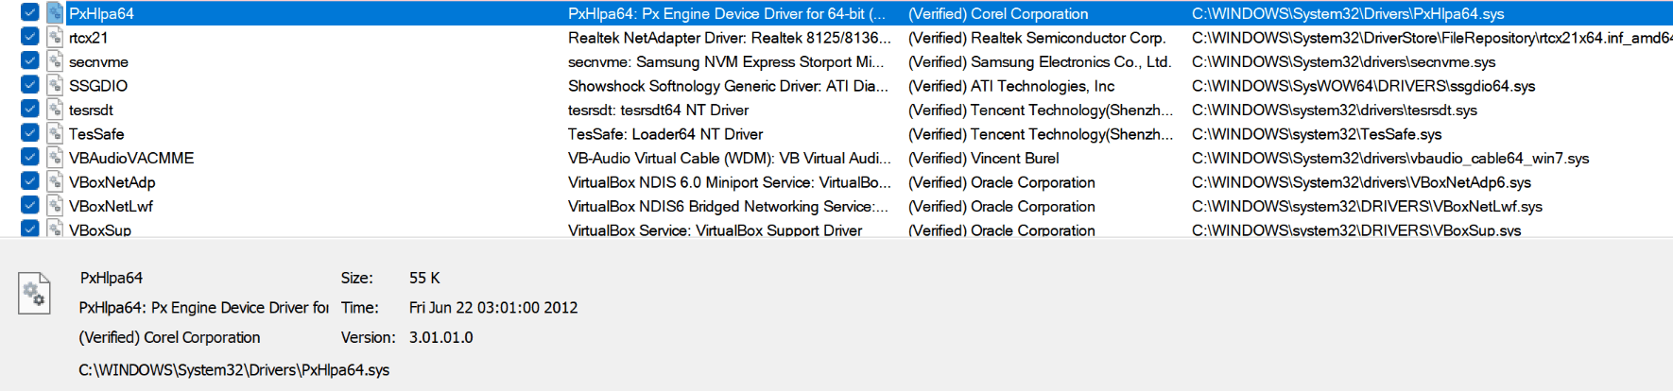The width and height of the screenshot is (1673, 391).
Task: Select the rtcx21 Realtek NetAdapter row
Action: click(x=836, y=38)
